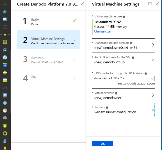The width and height of the screenshot is (162, 150).
Task: Expand Virtual network denodovnet setting
Action: (x=123, y=96)
